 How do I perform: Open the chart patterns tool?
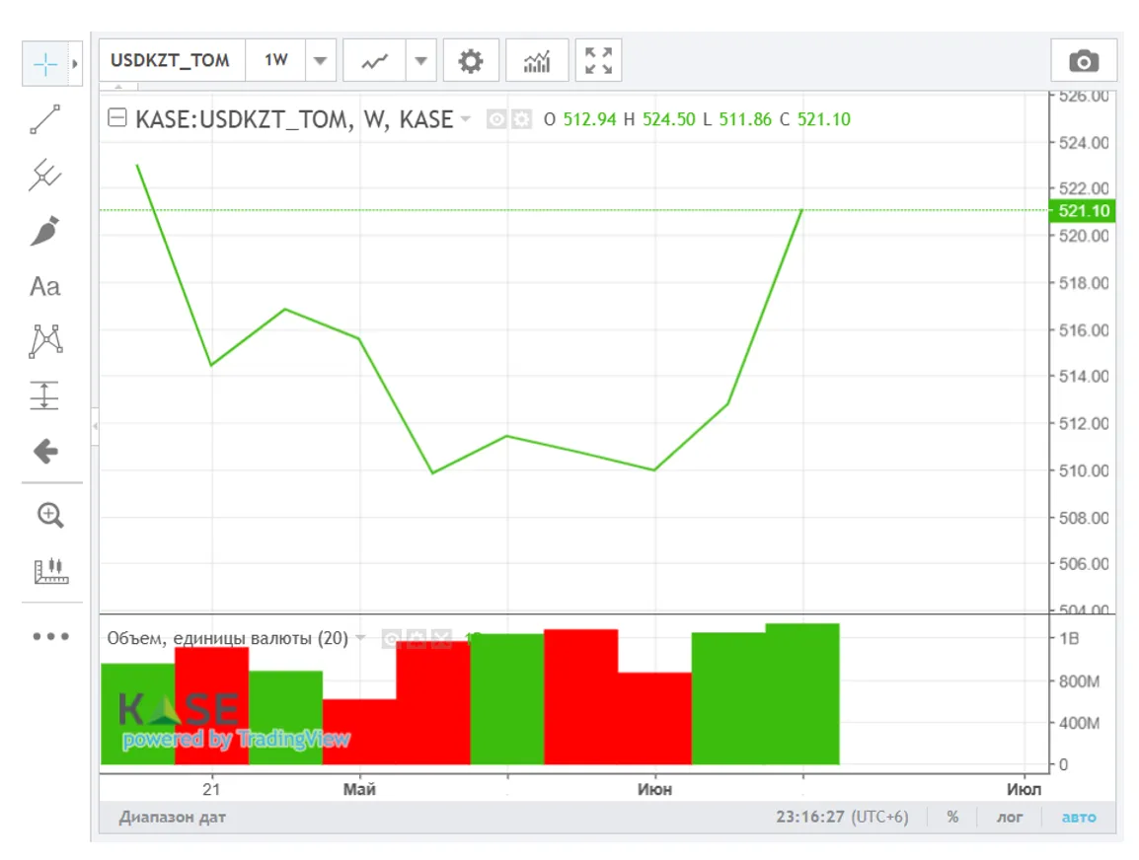pos(45,341)
